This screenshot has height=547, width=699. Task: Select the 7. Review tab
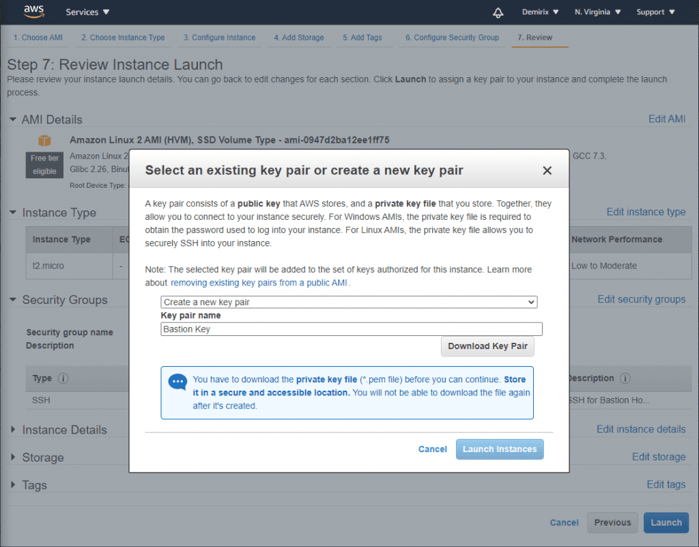[x=534, y=38]
